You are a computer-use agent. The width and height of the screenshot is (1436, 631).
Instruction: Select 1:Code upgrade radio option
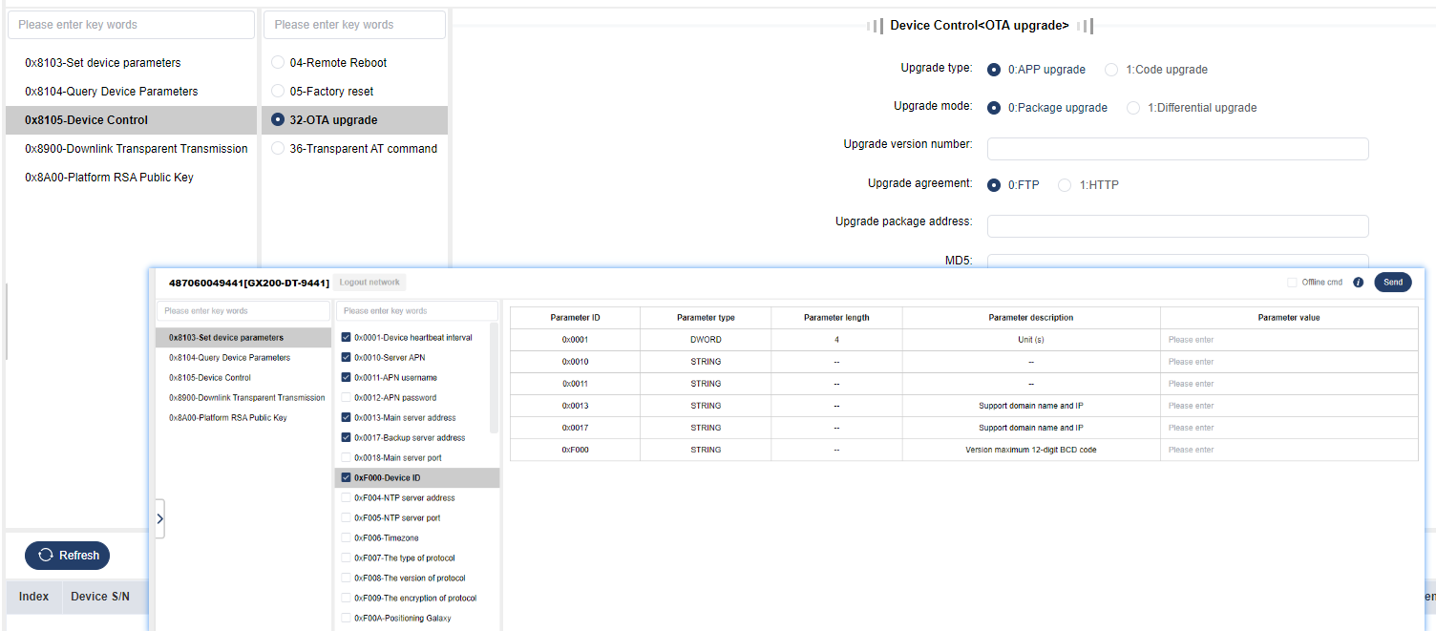(1111, 70)
